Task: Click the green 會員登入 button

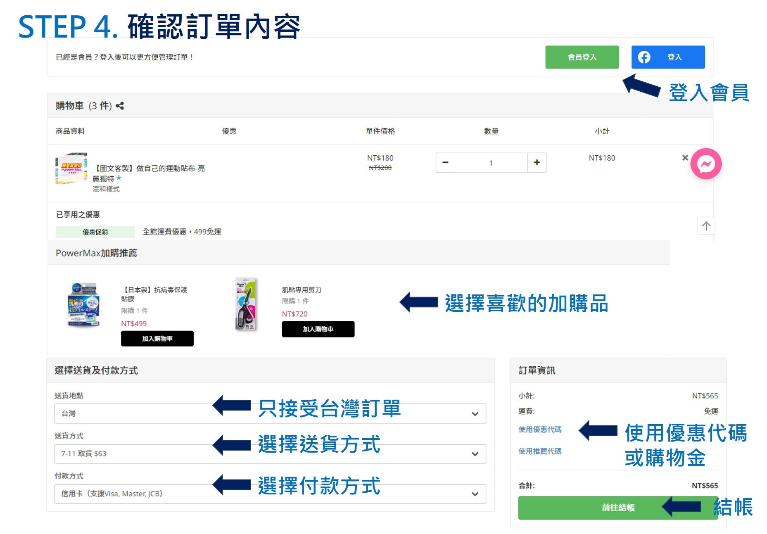Action: (x=582, y=57)
